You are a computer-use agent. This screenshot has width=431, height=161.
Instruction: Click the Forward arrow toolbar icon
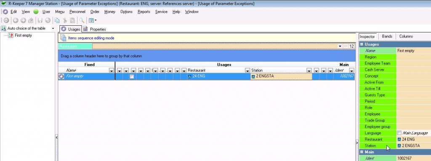coord(23,20)
